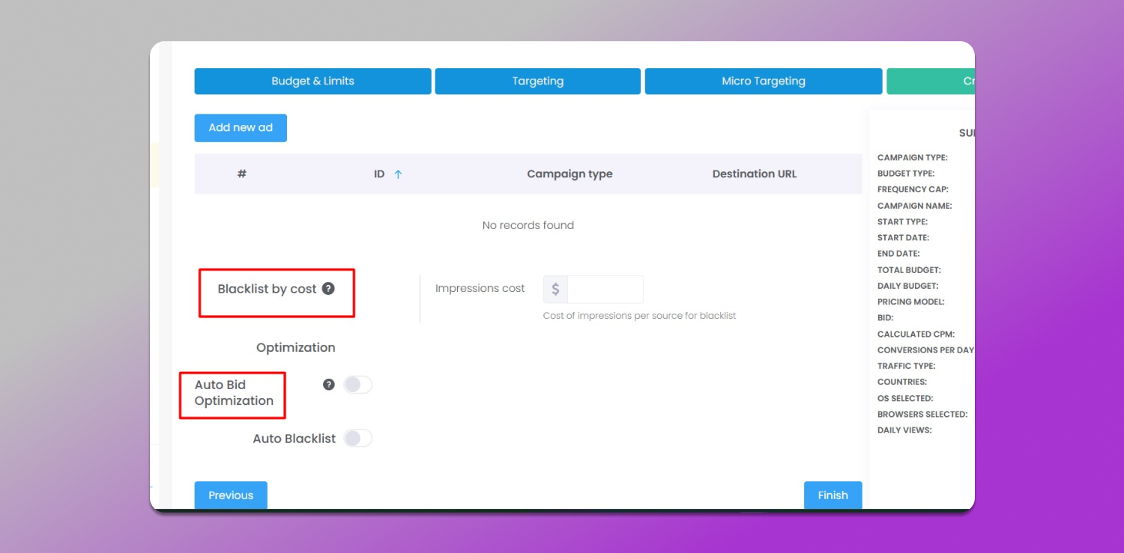Enable the Auto Bid Optimization toggle
Viewport: 1124px width, 553px height.
point(357,385)
